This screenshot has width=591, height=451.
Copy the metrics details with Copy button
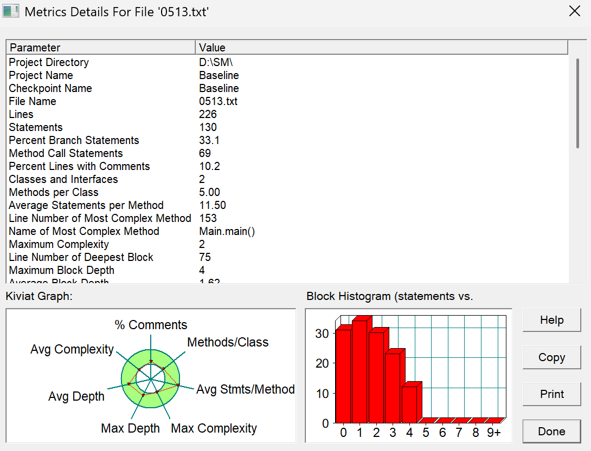point(552,357)
